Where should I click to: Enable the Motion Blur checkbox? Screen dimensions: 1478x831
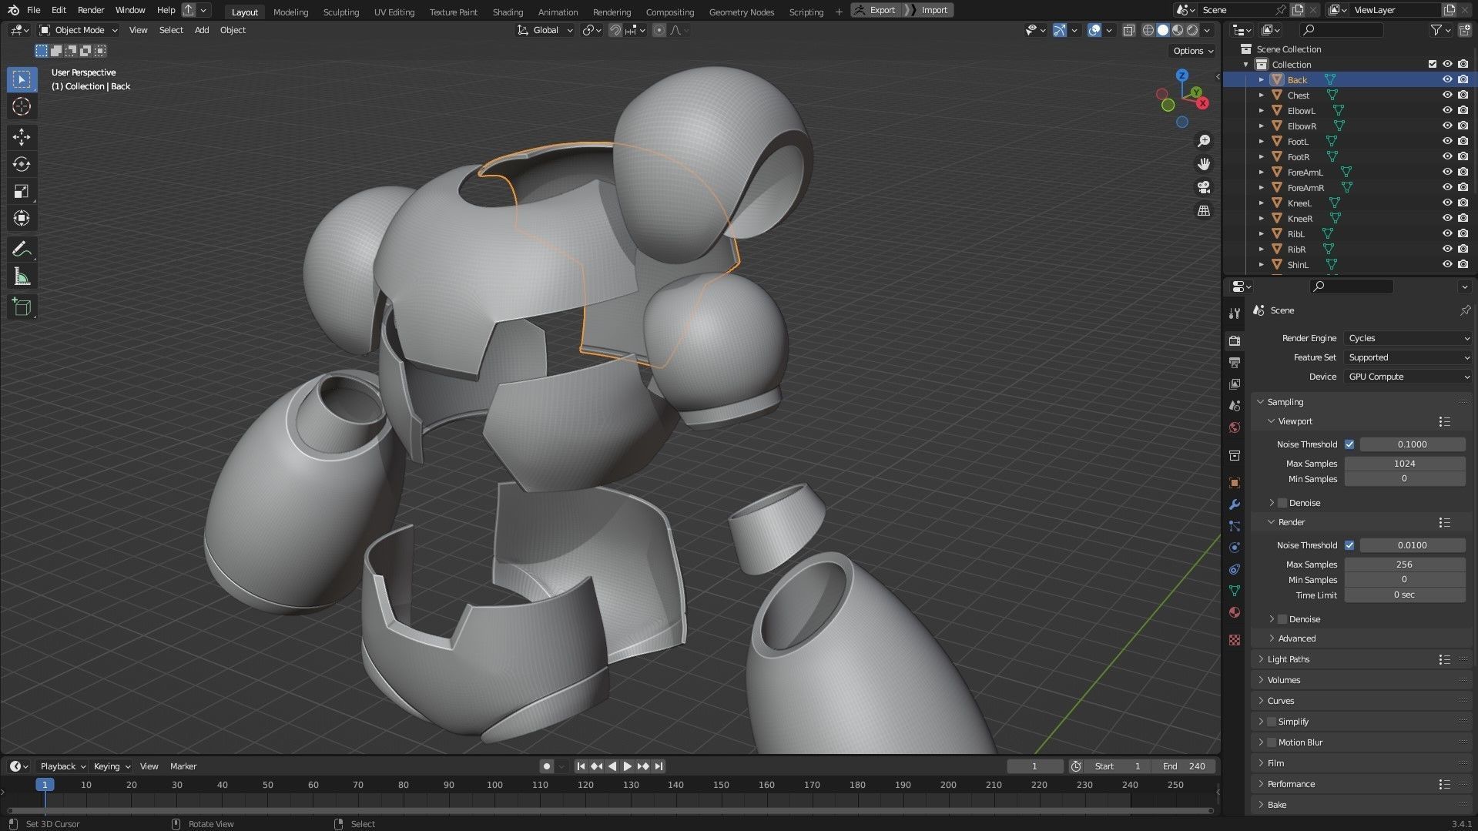pyautogui.click(x=1272, y=742)
